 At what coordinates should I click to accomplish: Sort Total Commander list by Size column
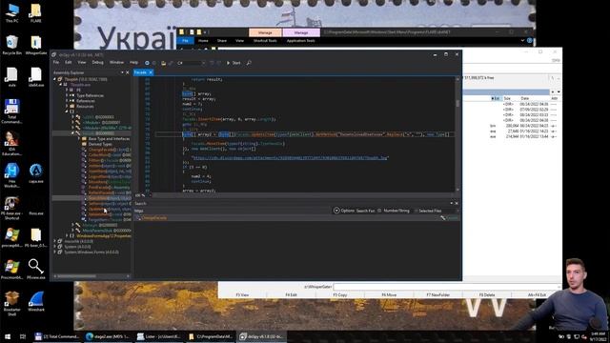click(507, 98)
